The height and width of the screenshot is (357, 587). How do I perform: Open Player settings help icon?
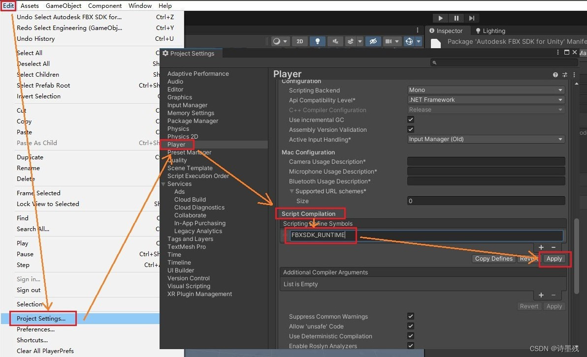pyautogui.click(x=555, y=75)
